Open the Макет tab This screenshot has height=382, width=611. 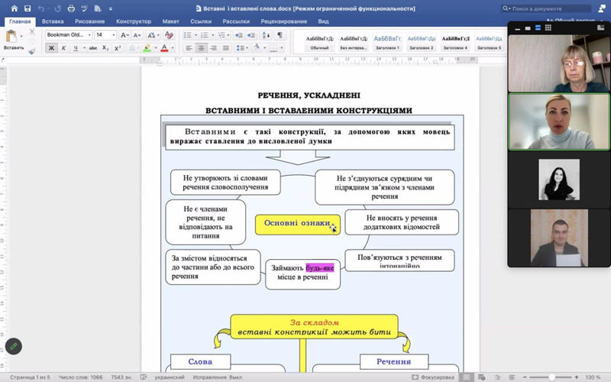coord(170,21)
